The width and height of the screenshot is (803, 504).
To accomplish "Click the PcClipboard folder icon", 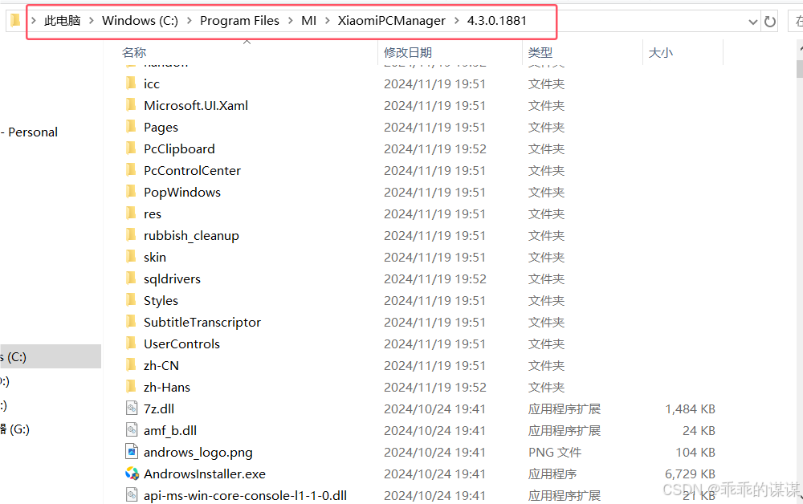I will pos(131,148).
